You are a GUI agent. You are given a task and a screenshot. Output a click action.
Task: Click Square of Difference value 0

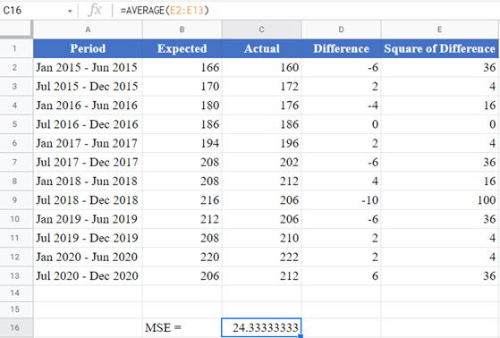pyautogui.click(x=440, y=124)
